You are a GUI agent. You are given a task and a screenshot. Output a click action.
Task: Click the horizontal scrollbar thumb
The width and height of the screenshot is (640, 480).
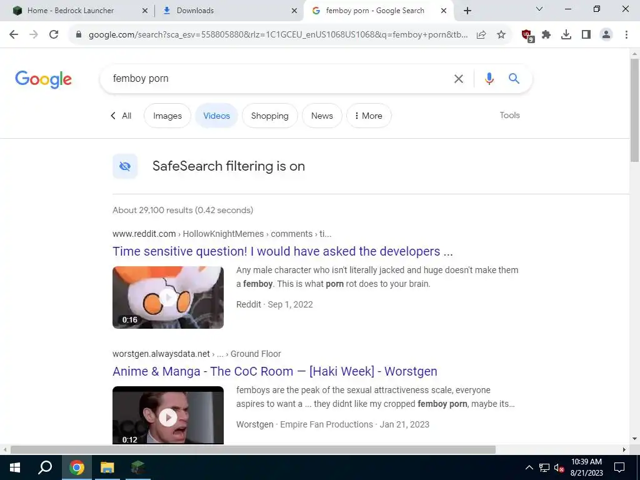pyautogui.click(x=253, y=450)
